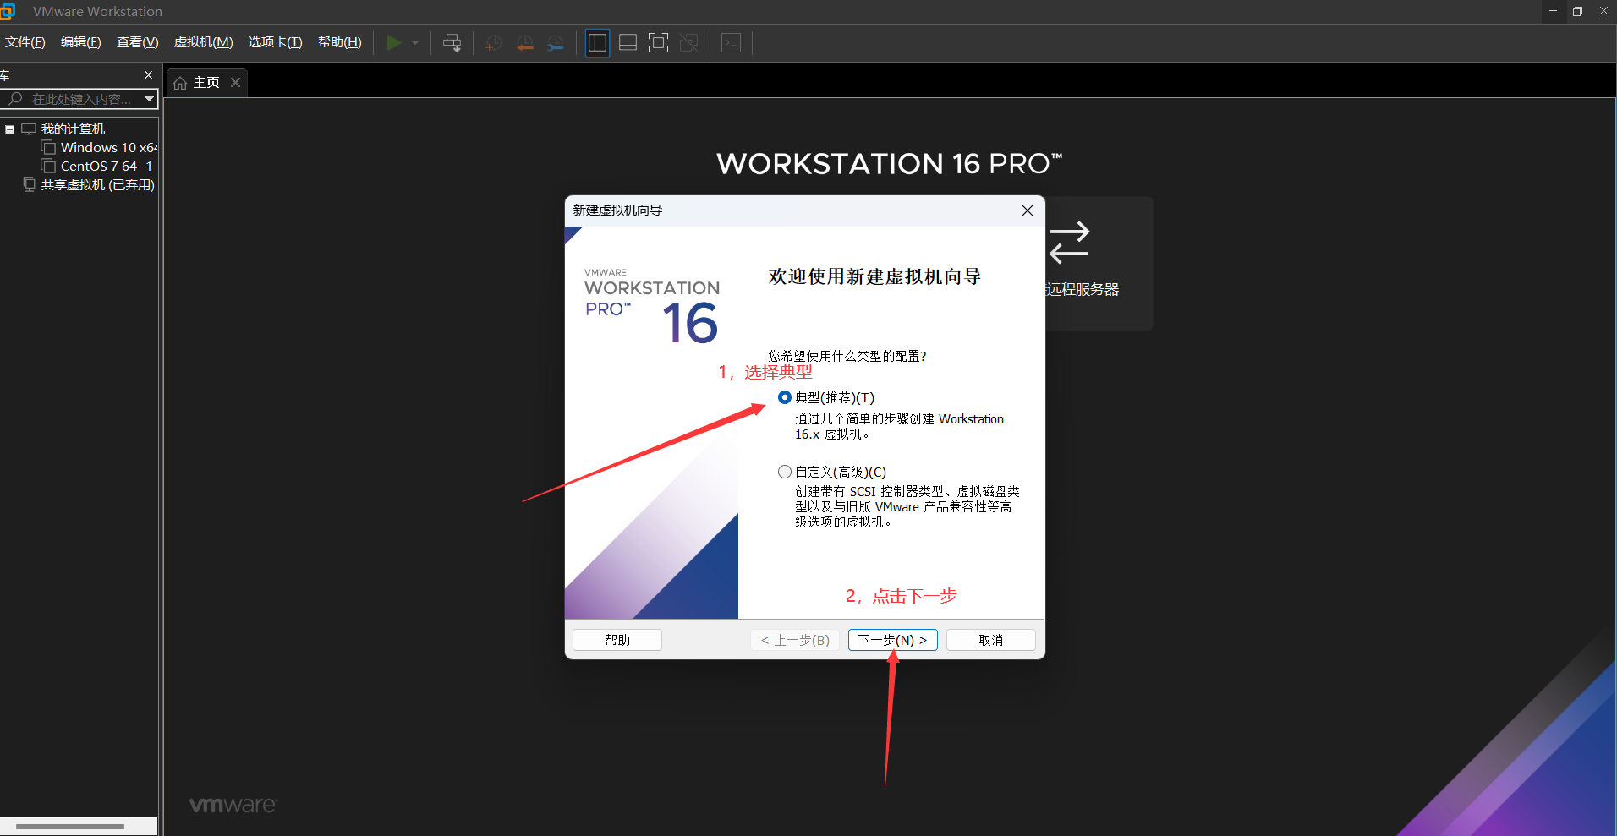Viewport: 1617px width, 836px height.
Task: Open the 虚拟机(M) menu
Action: point(204,42)
